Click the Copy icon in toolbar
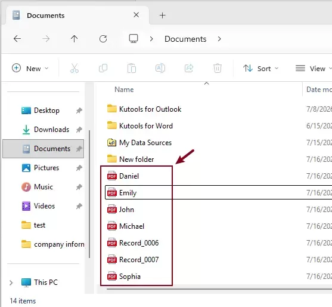332x307 pixels. pos(103,68)
